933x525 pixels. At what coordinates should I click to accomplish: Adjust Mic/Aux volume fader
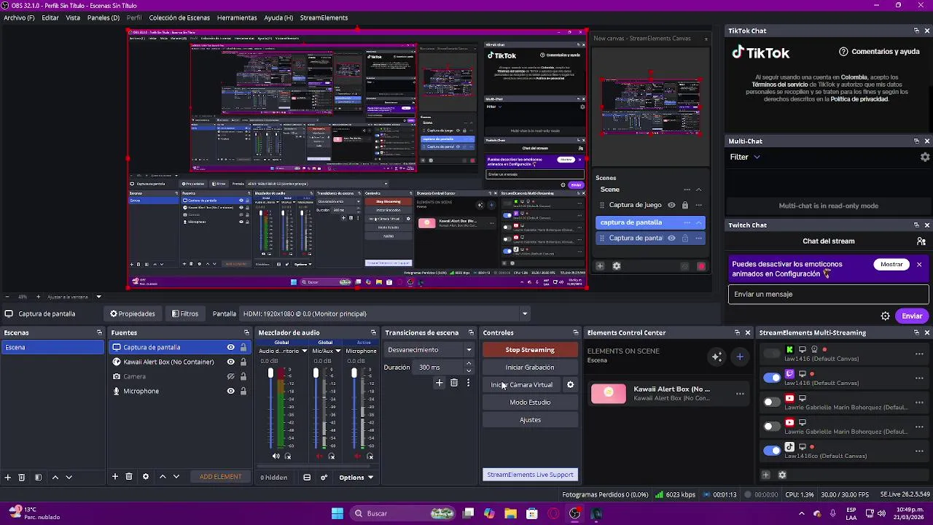pos(316,373)
